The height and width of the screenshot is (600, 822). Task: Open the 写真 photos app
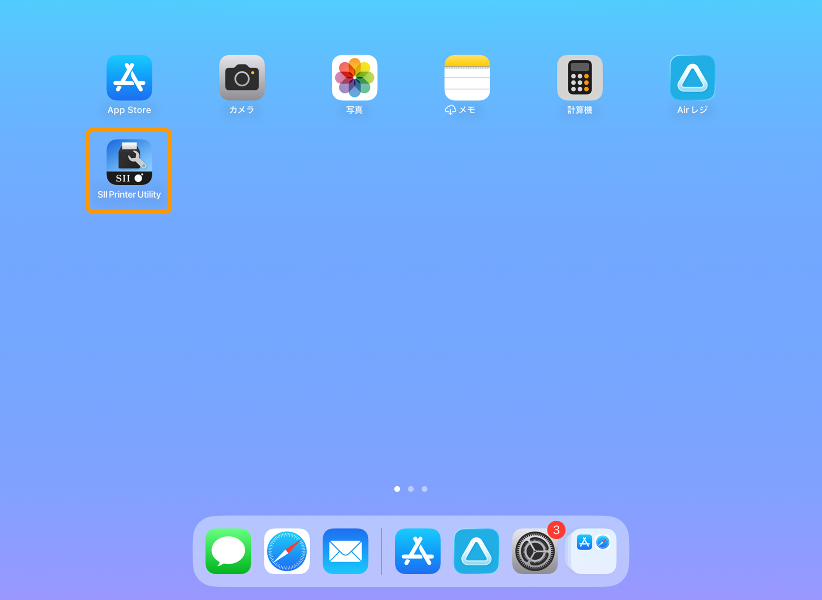(x=355, y=78)
